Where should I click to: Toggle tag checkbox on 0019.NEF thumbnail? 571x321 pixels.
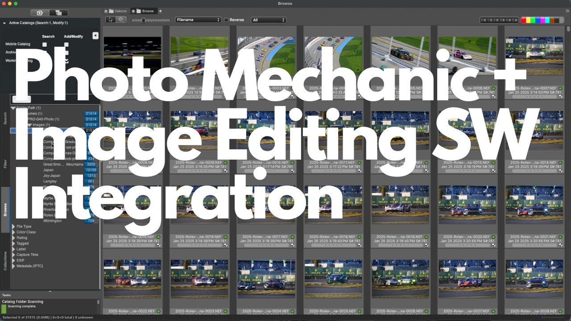pos(426,245)
